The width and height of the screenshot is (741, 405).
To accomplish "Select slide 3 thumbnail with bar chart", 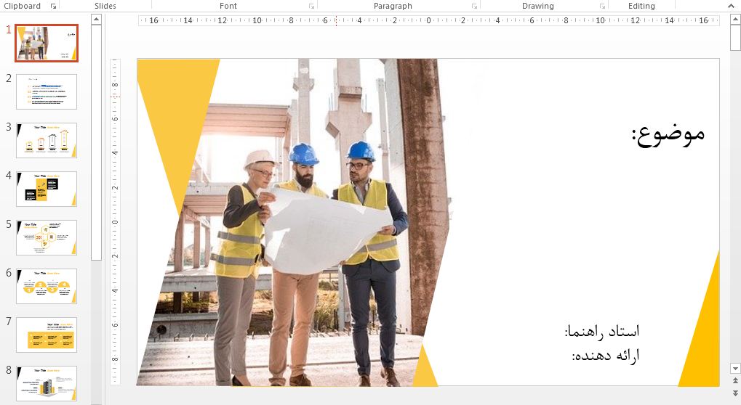I will pos(47,140).
